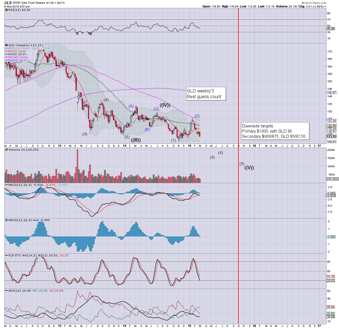Click the RSI(14) 40.96 indicator label
The height and width of the screenshot is (328, 339).
tap(19, 10)
